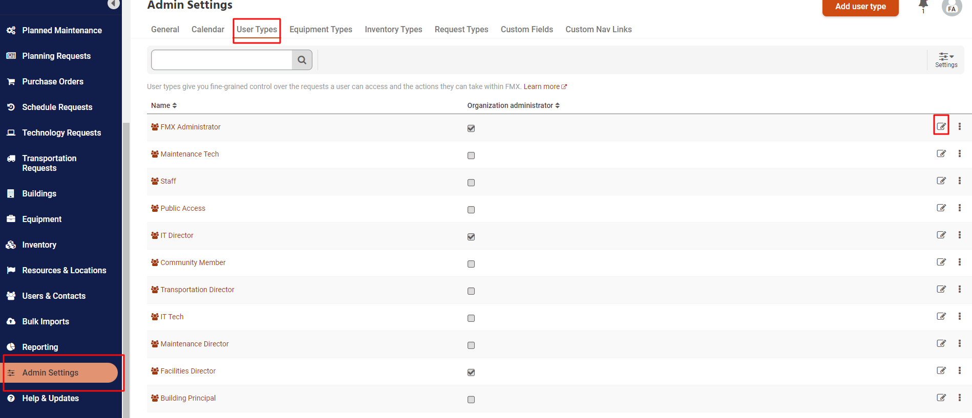Check Staff organization administrator checkbox
The image size is (972, 418).
[471, 183]
